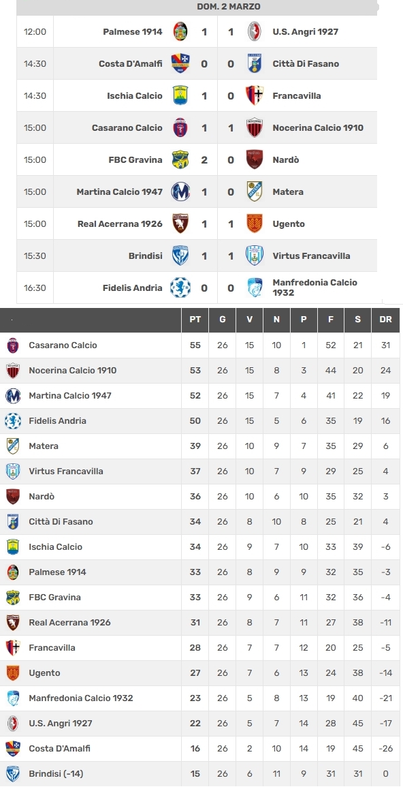Open Nocerina Calcio 1910 link in fixtures
Viewport: 403px width, 789px height.
point(318,128)
